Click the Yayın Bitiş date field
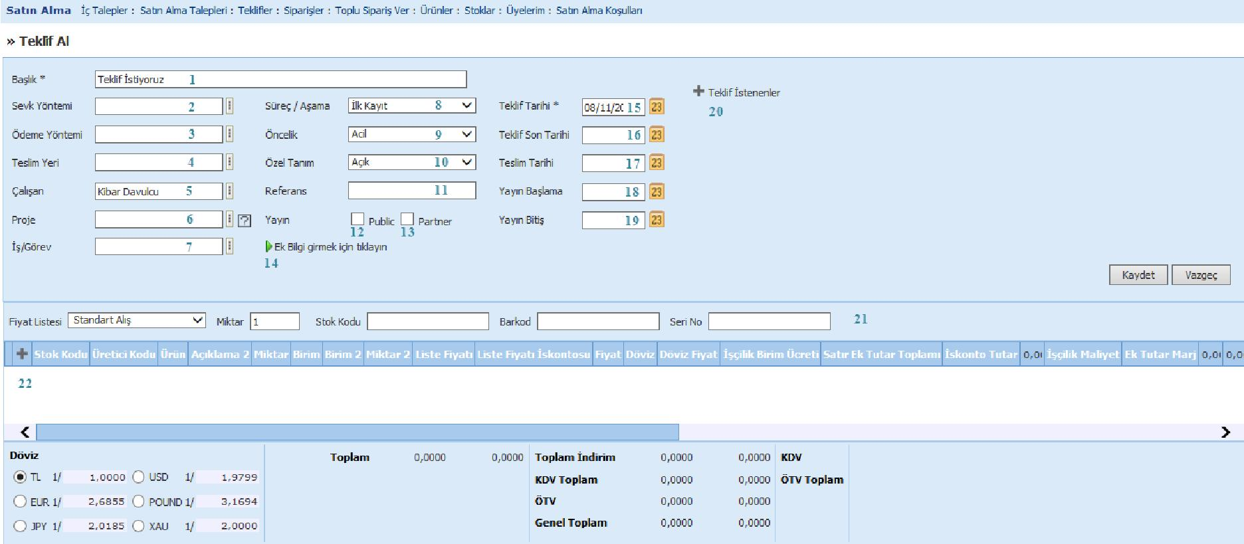Image resolution: width=1244 pixels, height=544 pixels. [x=613, y=220]
